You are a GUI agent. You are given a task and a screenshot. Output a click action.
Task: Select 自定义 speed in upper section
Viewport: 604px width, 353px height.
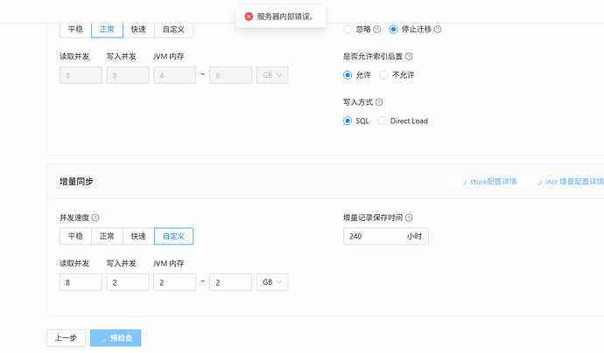coord(173,30)
